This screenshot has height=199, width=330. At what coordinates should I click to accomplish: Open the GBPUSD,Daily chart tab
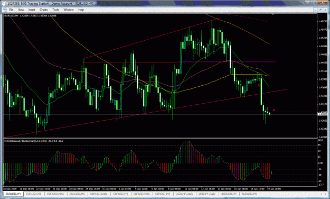[x=99, y=194]
